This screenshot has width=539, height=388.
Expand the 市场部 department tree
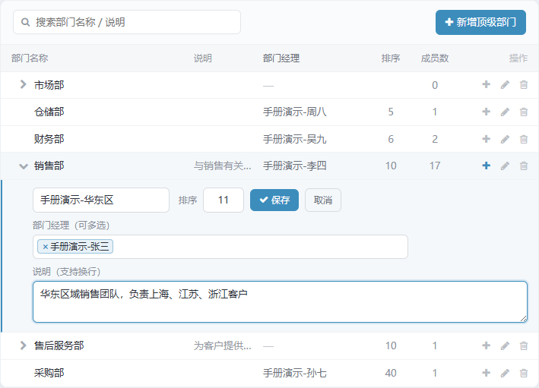[x=23, y=84]
